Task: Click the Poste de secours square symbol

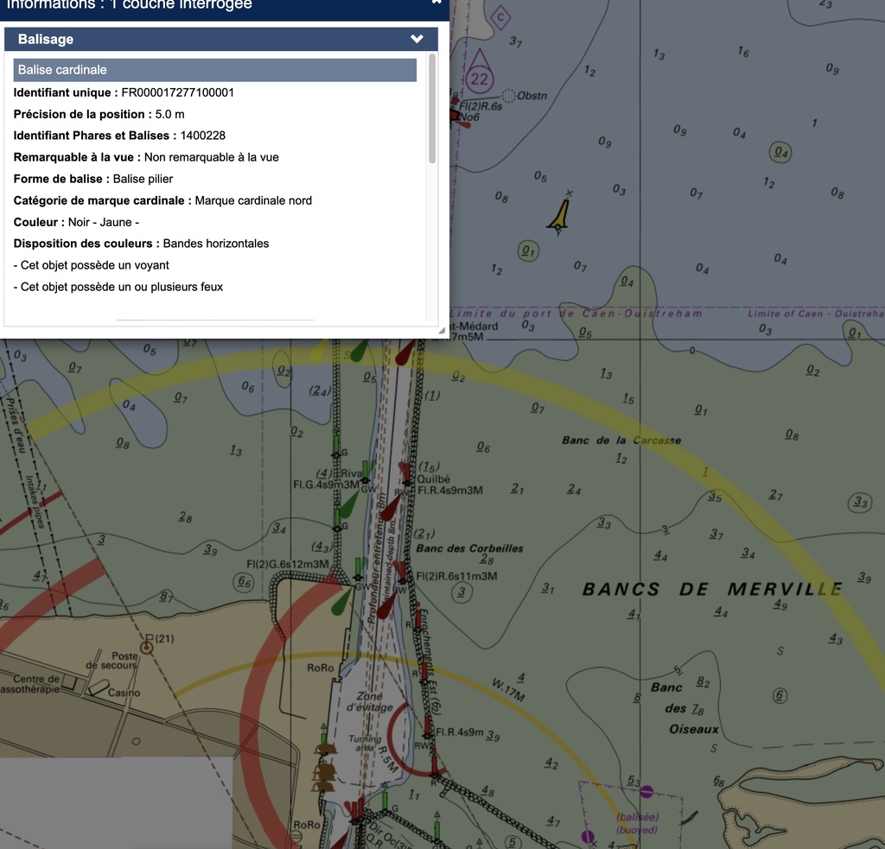Action: (x=148, y=640)
